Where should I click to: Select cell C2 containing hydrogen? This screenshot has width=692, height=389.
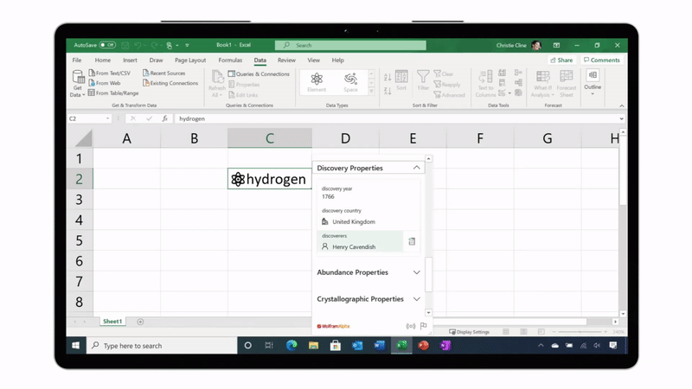click(270, 179)
